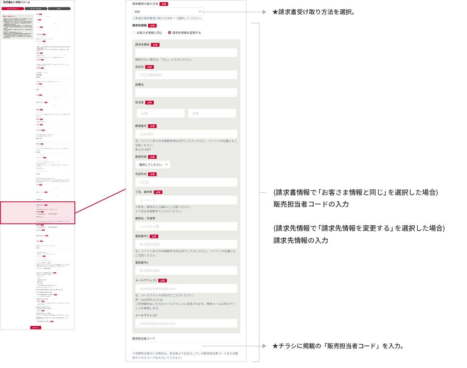Click the 請求先略称 text field

[186, 53]
